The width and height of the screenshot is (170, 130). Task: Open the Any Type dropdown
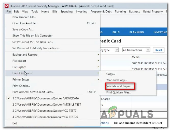click(x=109, y=50)
